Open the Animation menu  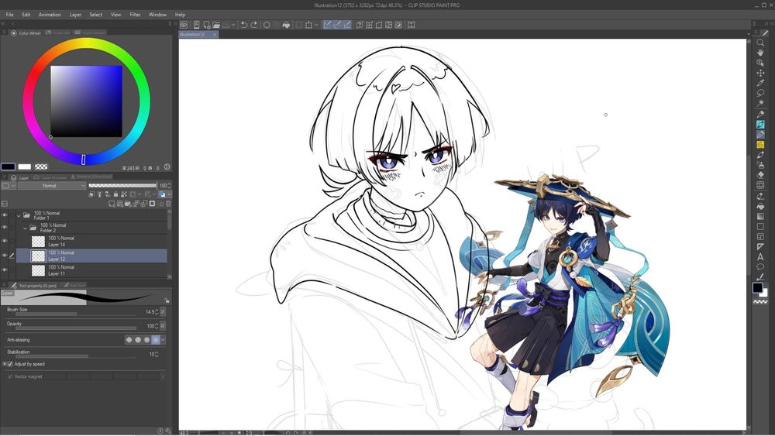[50, 15]
